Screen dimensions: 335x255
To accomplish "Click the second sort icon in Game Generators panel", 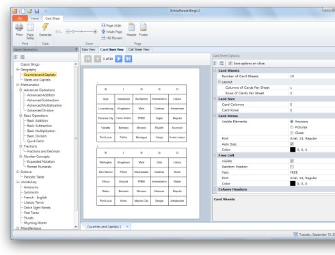I will [x=23, y=57].
